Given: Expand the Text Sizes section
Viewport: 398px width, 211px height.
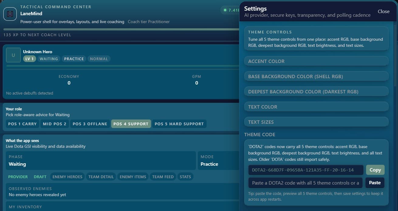Looking at the screenshot, I should (x=316, y=122).
